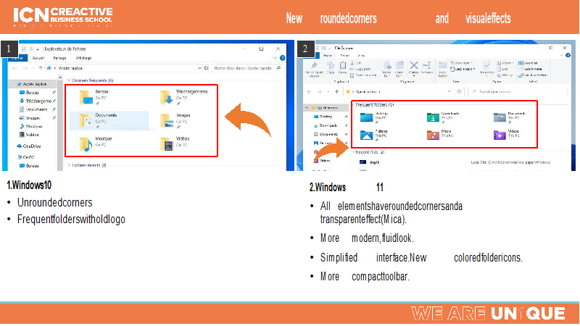Collapse the Frequent folders section
The height and width of the screenshot is (326, 580).
coord(353,104)
